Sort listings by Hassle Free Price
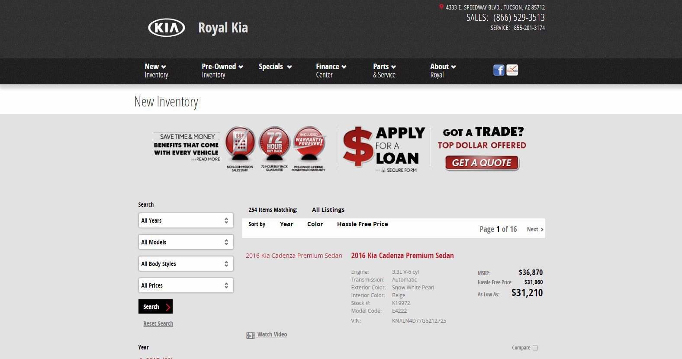Image resolution: width=682 pixels, height=359 pixels. tap(363, 224)
